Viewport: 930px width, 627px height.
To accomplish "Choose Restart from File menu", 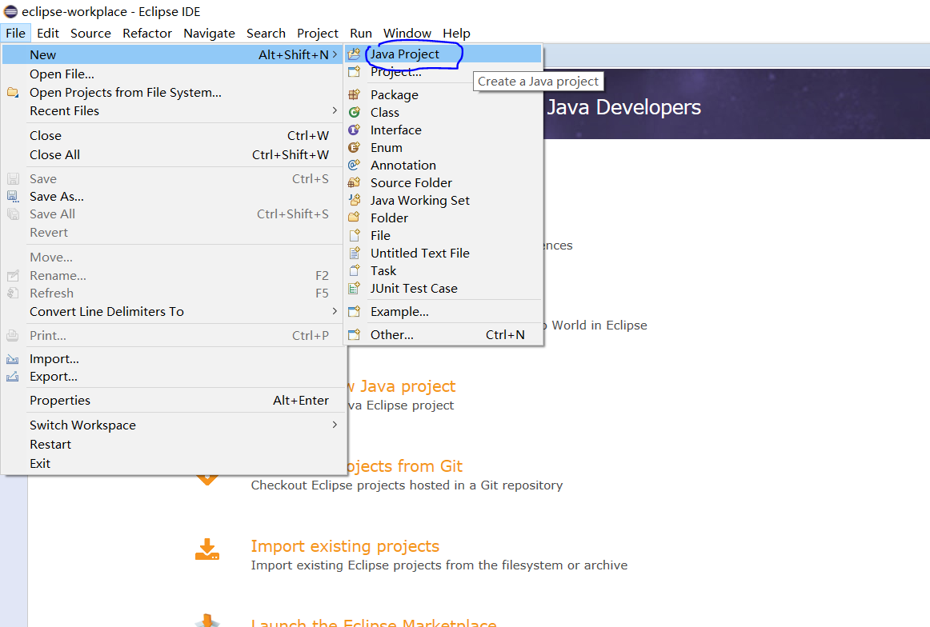I will [x=174, y=445].
